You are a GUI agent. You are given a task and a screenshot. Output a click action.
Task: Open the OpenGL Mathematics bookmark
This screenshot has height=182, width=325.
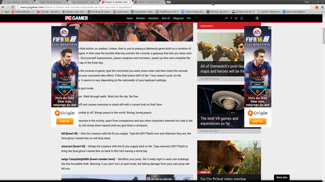tap(269, 12)
